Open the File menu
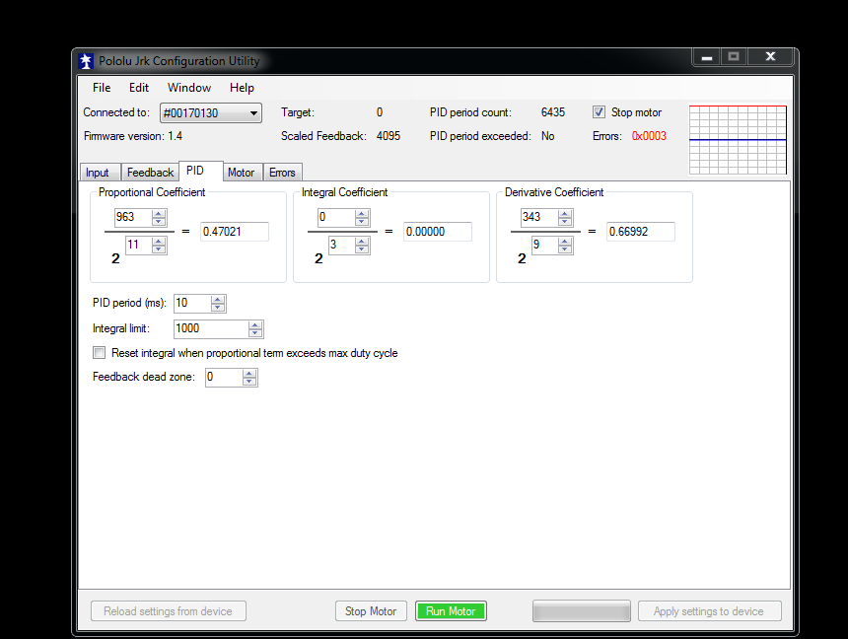 point(102,88)
